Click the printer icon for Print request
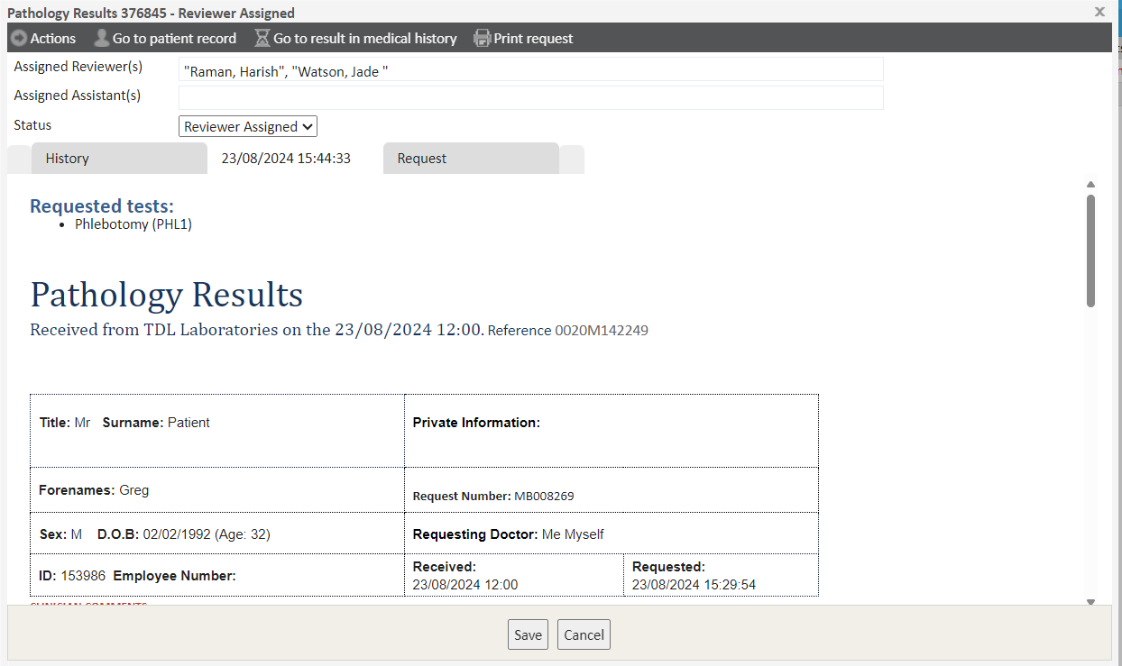1122x666 pixels. [483, 38]
